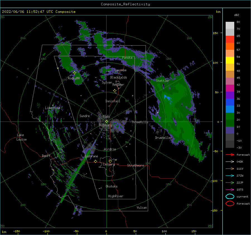Click the Innisfail label
The width and height of the screenshot is (251, 235).
(x=113, y=101)
